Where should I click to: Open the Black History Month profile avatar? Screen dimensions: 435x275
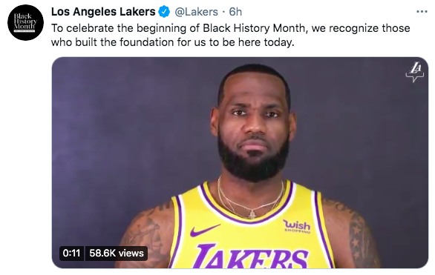pos(25,23)
